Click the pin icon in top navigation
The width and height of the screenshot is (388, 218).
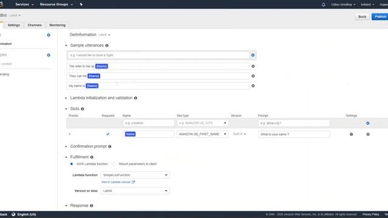click(81, 4)
